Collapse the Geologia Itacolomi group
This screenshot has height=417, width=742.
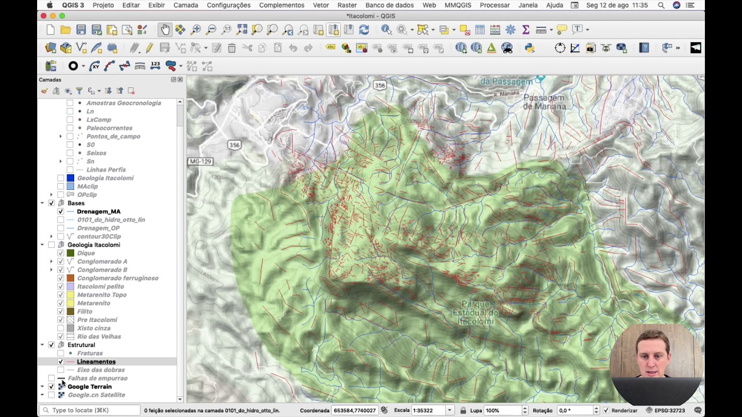(x=42, y=245)
